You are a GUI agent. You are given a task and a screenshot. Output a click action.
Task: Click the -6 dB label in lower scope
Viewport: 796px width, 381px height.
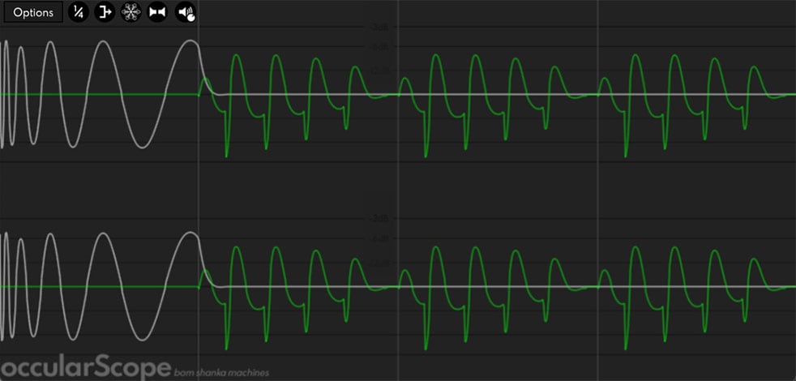(x=379, y=239)
